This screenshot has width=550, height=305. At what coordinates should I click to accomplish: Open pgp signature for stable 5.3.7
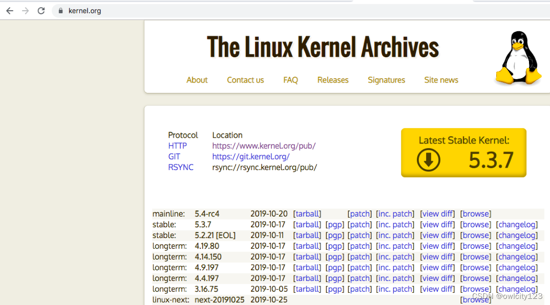[334, 225]
